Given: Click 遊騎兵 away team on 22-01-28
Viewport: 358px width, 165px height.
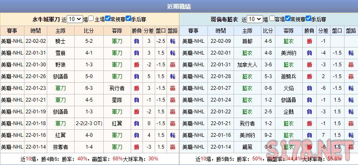Looking at the screenshot, I should (x=288, y=76).
